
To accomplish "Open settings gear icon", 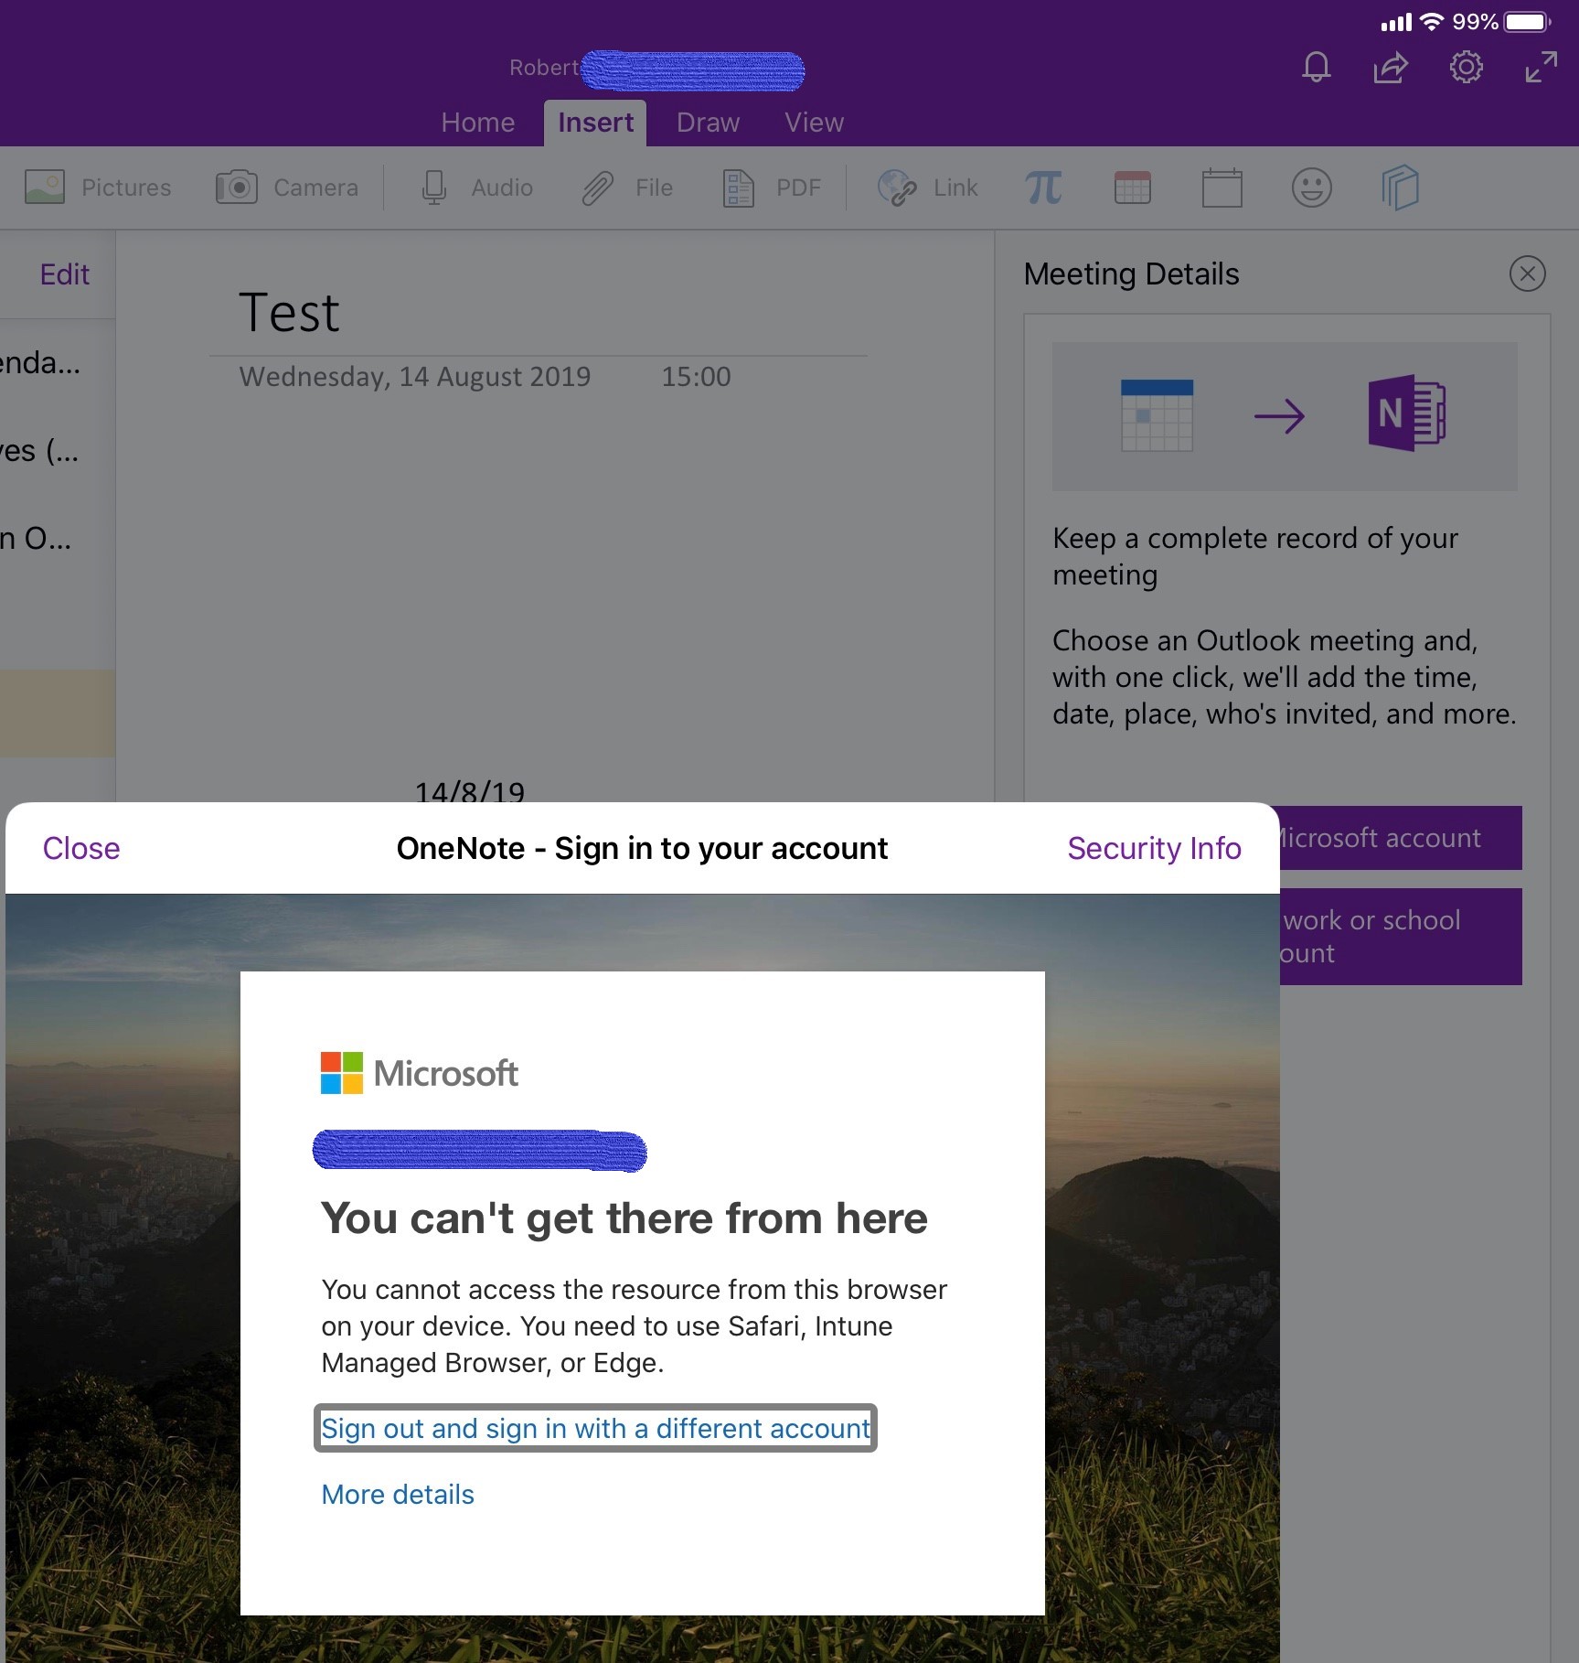I will pyautogui.click(x=1466, y=67).
